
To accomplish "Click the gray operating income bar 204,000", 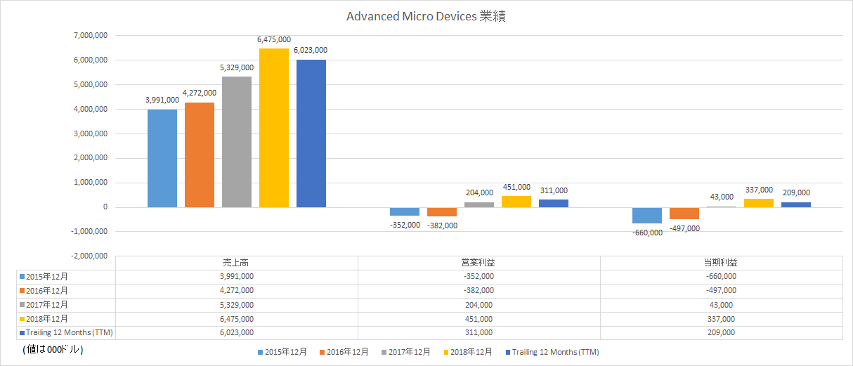I will coord(479,204).
